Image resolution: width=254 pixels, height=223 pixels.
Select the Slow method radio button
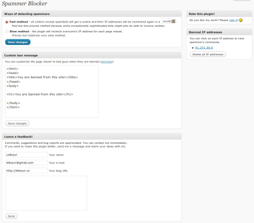coord(7,32)
